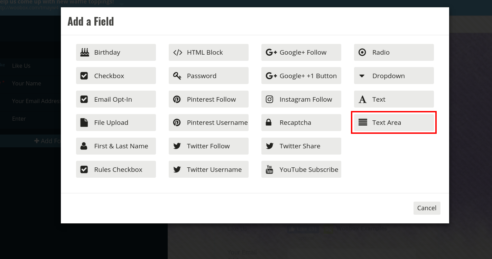
Task: Pick the Pinterest Follow logo icon
Action: pos(177,99)
